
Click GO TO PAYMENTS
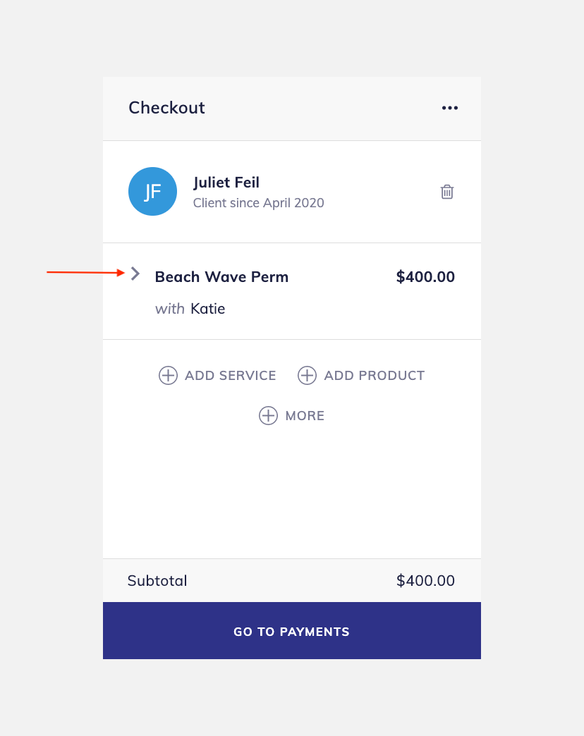(x=291, y=631)
